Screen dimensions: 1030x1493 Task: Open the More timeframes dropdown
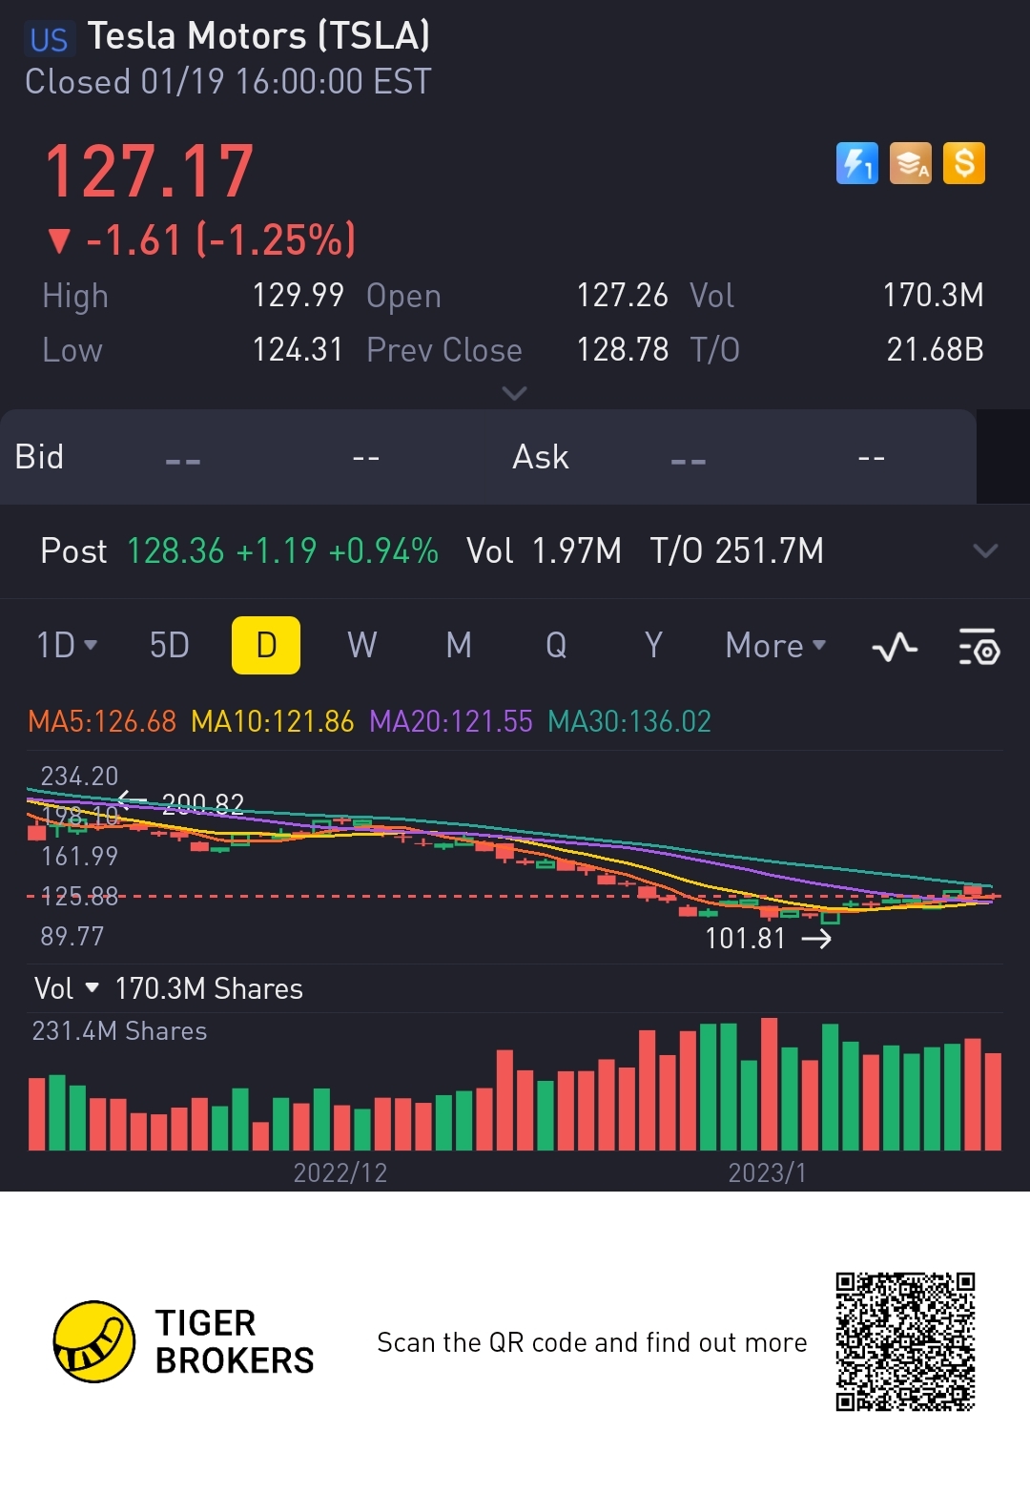coord(775,646)
